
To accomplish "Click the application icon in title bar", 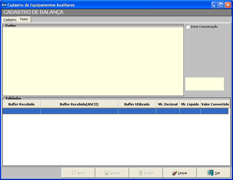I will 4,5.
